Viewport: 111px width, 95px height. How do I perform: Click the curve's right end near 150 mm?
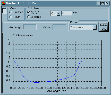pyautogui.click(x=81, y=61)
